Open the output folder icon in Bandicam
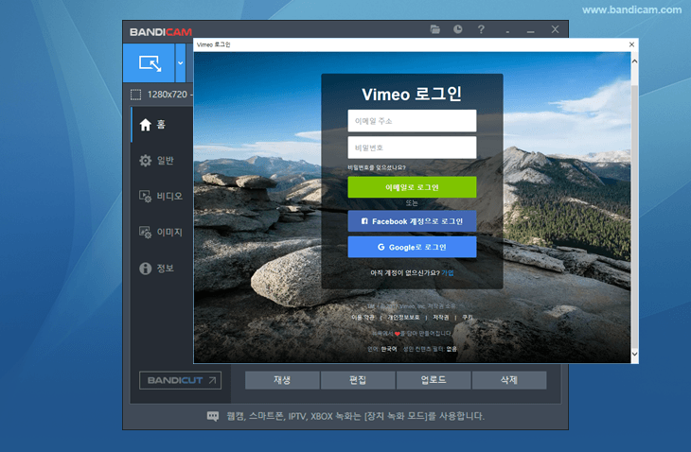Viewport: 691px width, 452px height. pyautogui.click(x=435, y=29)
